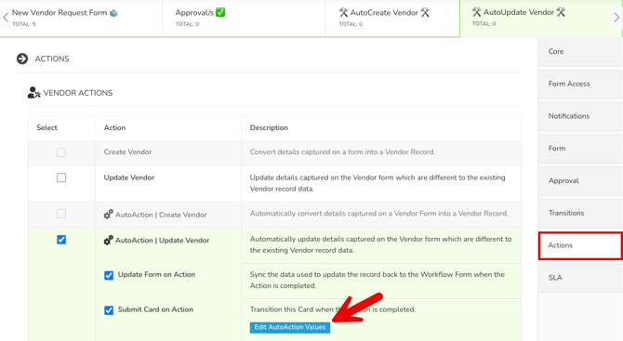Click 'Convert details captured on a form' description
The width and height of the screenshot is (623, 341).
[342, 151]
